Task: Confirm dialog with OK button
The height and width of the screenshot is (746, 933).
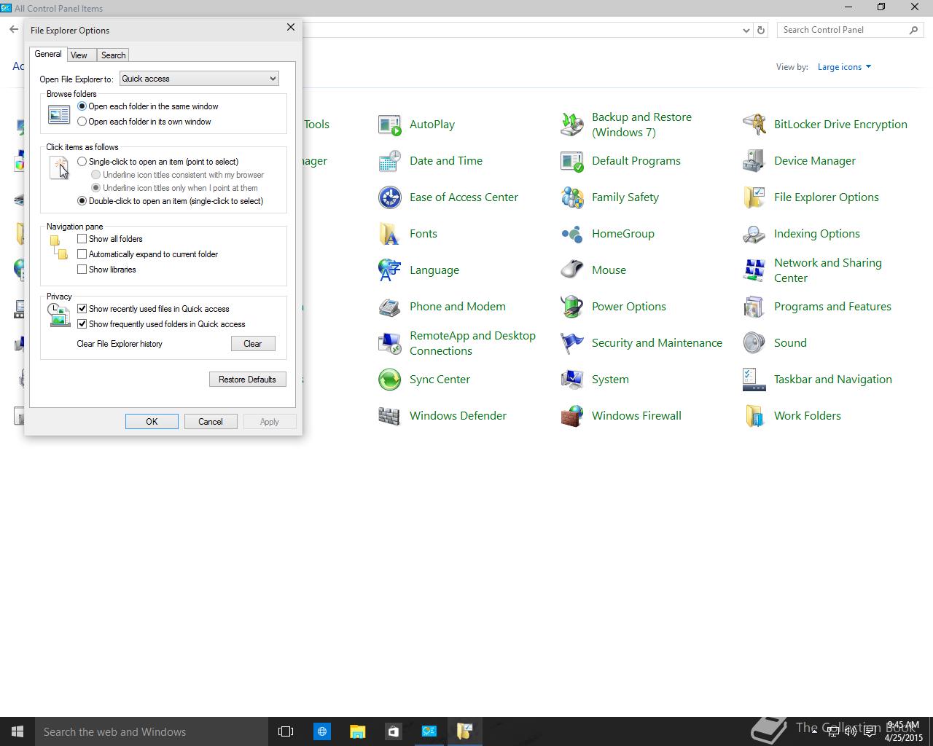Action: point(152,422)
